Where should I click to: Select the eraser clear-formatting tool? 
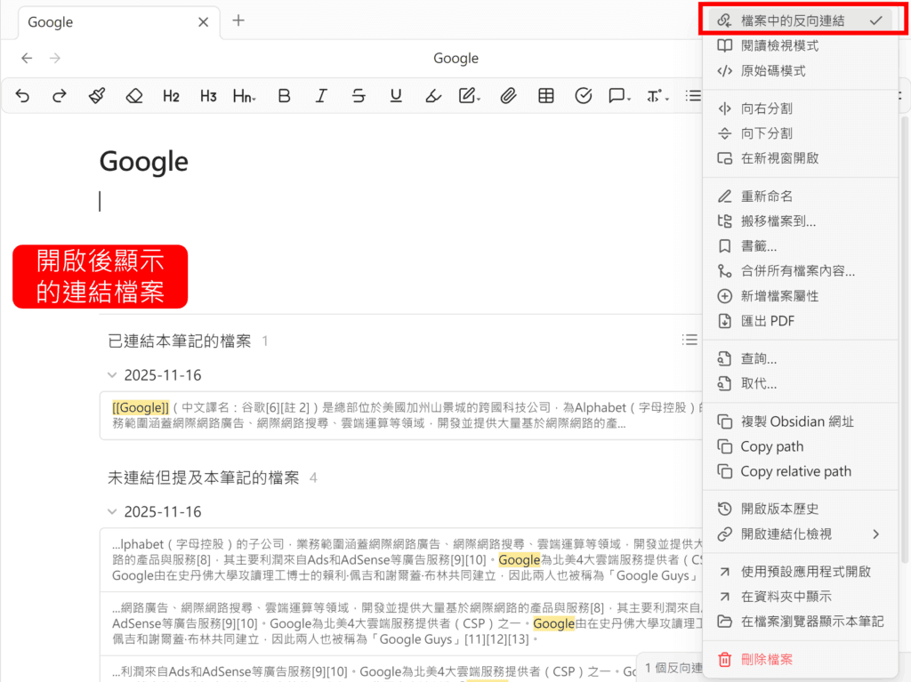133,96
